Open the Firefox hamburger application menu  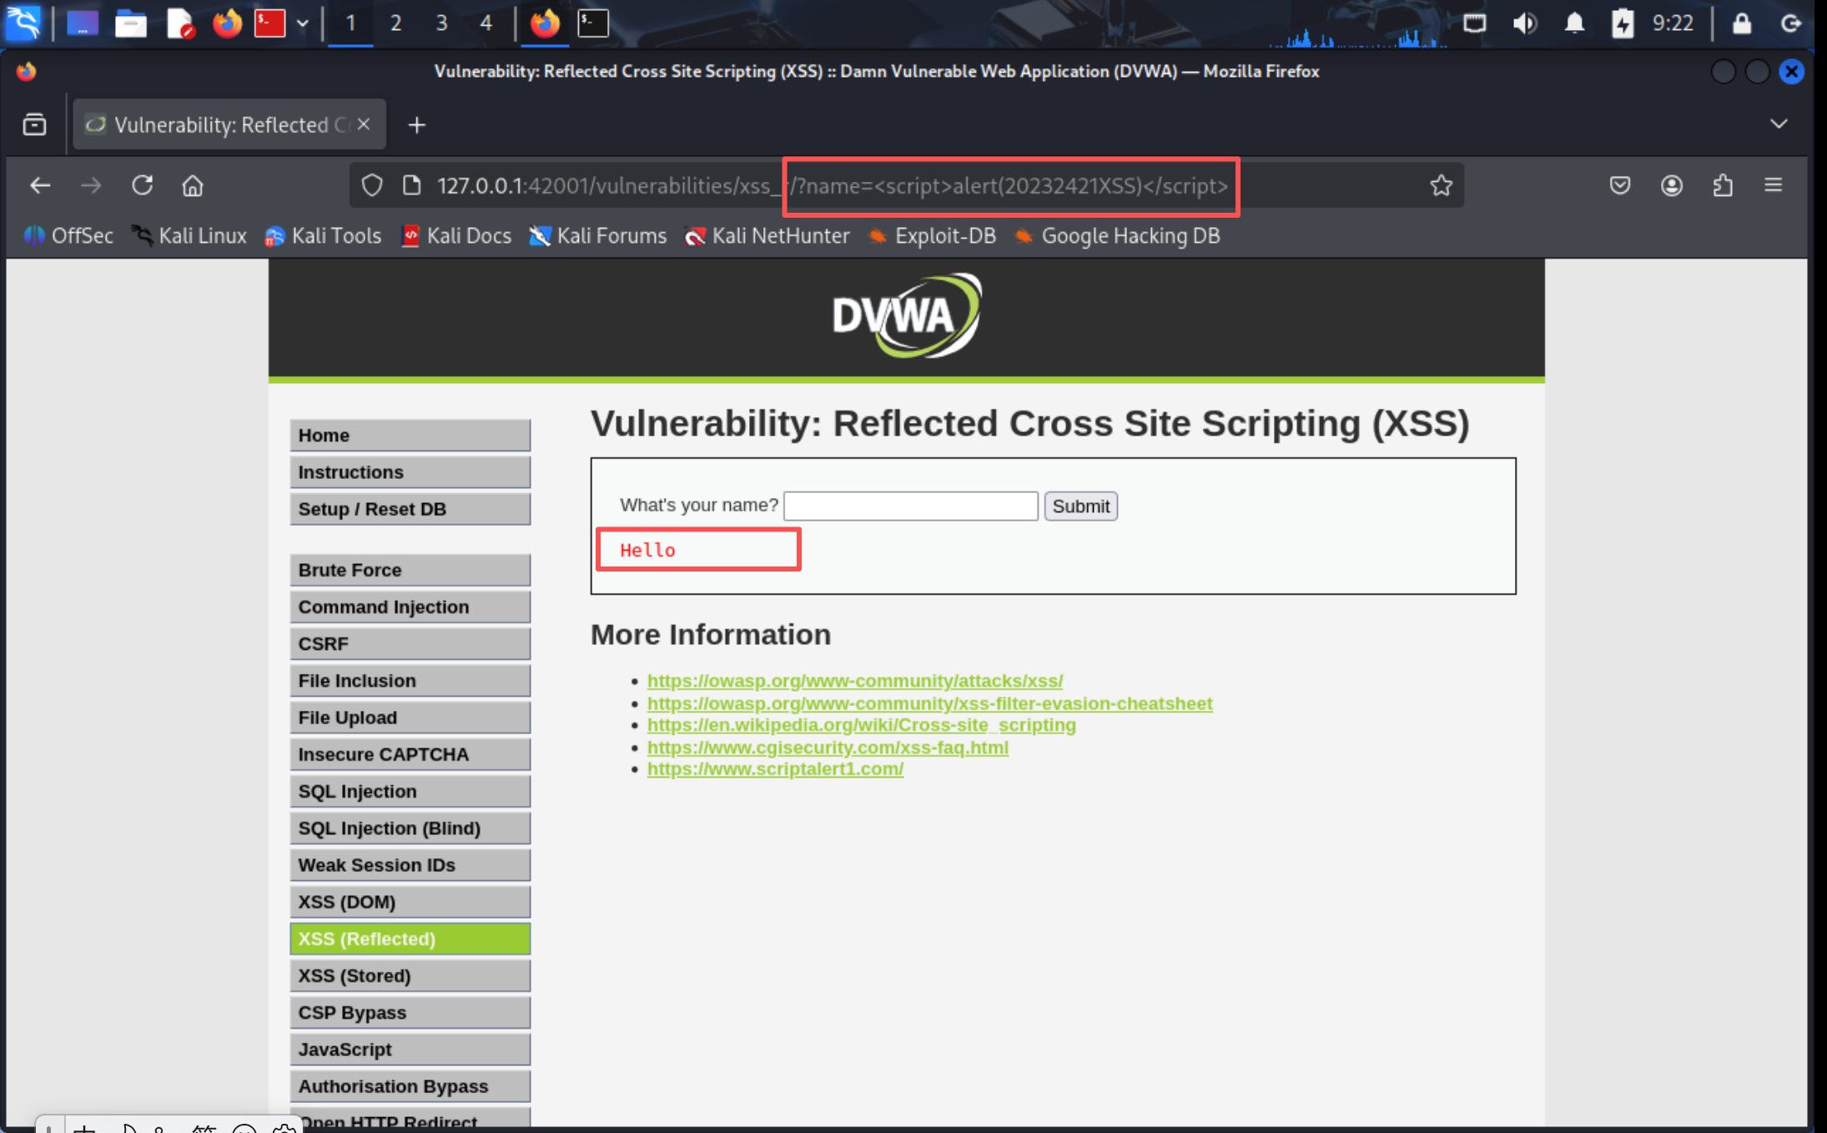coord(1774,185)
